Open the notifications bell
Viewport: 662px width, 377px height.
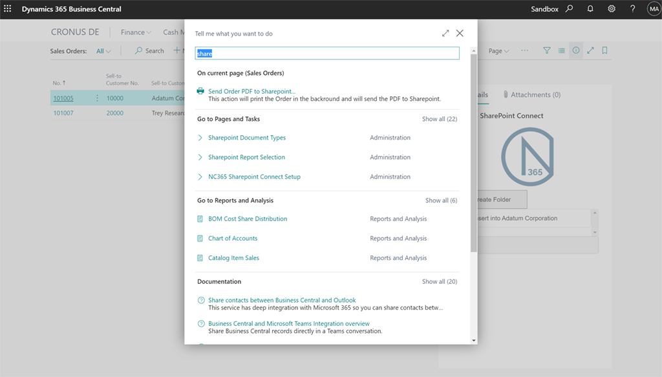point(590,8)
